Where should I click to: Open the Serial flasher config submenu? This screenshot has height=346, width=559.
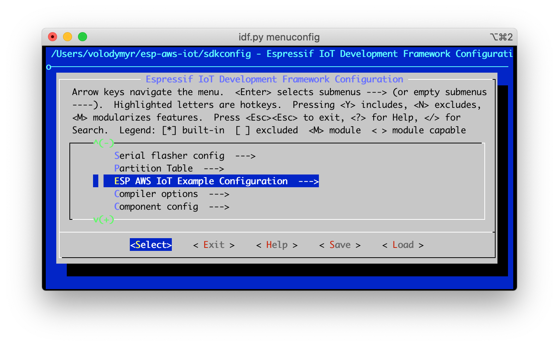(169, 156)
